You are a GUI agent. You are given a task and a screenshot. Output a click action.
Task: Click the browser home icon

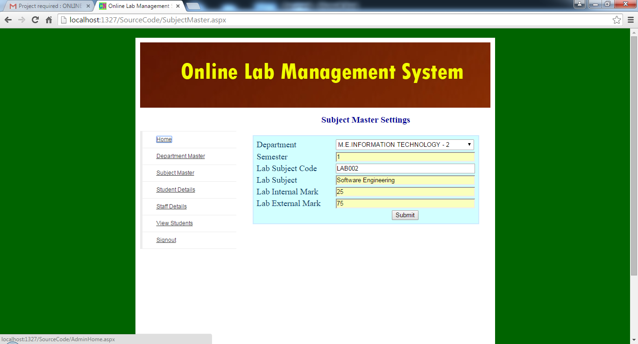coord(49,20)
